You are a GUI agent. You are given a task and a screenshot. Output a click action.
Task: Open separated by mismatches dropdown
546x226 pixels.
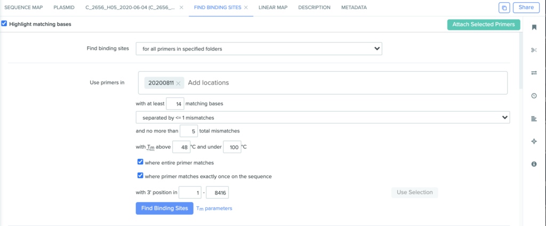(x=323, y=118)
